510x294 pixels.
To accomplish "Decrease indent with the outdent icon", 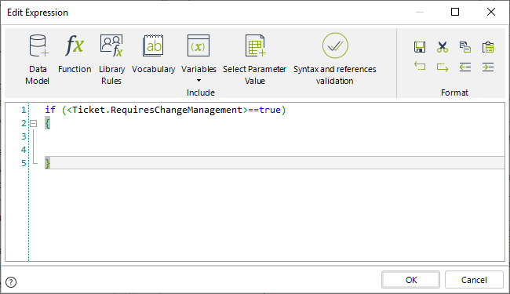I will click(x=465, y=67).
